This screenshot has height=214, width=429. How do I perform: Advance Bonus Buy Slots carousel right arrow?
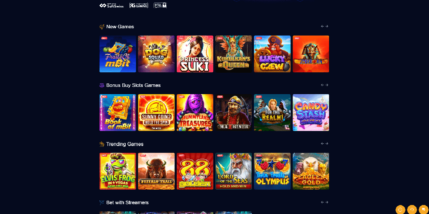click(x=326, y=85)
